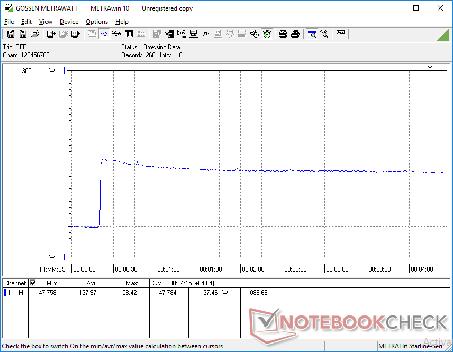
Task: Open the View menu
Action: (46, 22)
